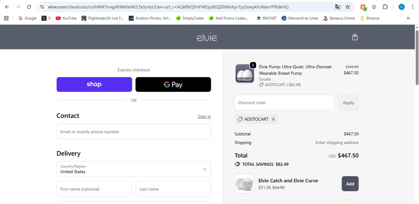419x204 pixels.
Task: Open the SimplyCodes bookmark
Action: pyautogui.click(x=190, y=18)
